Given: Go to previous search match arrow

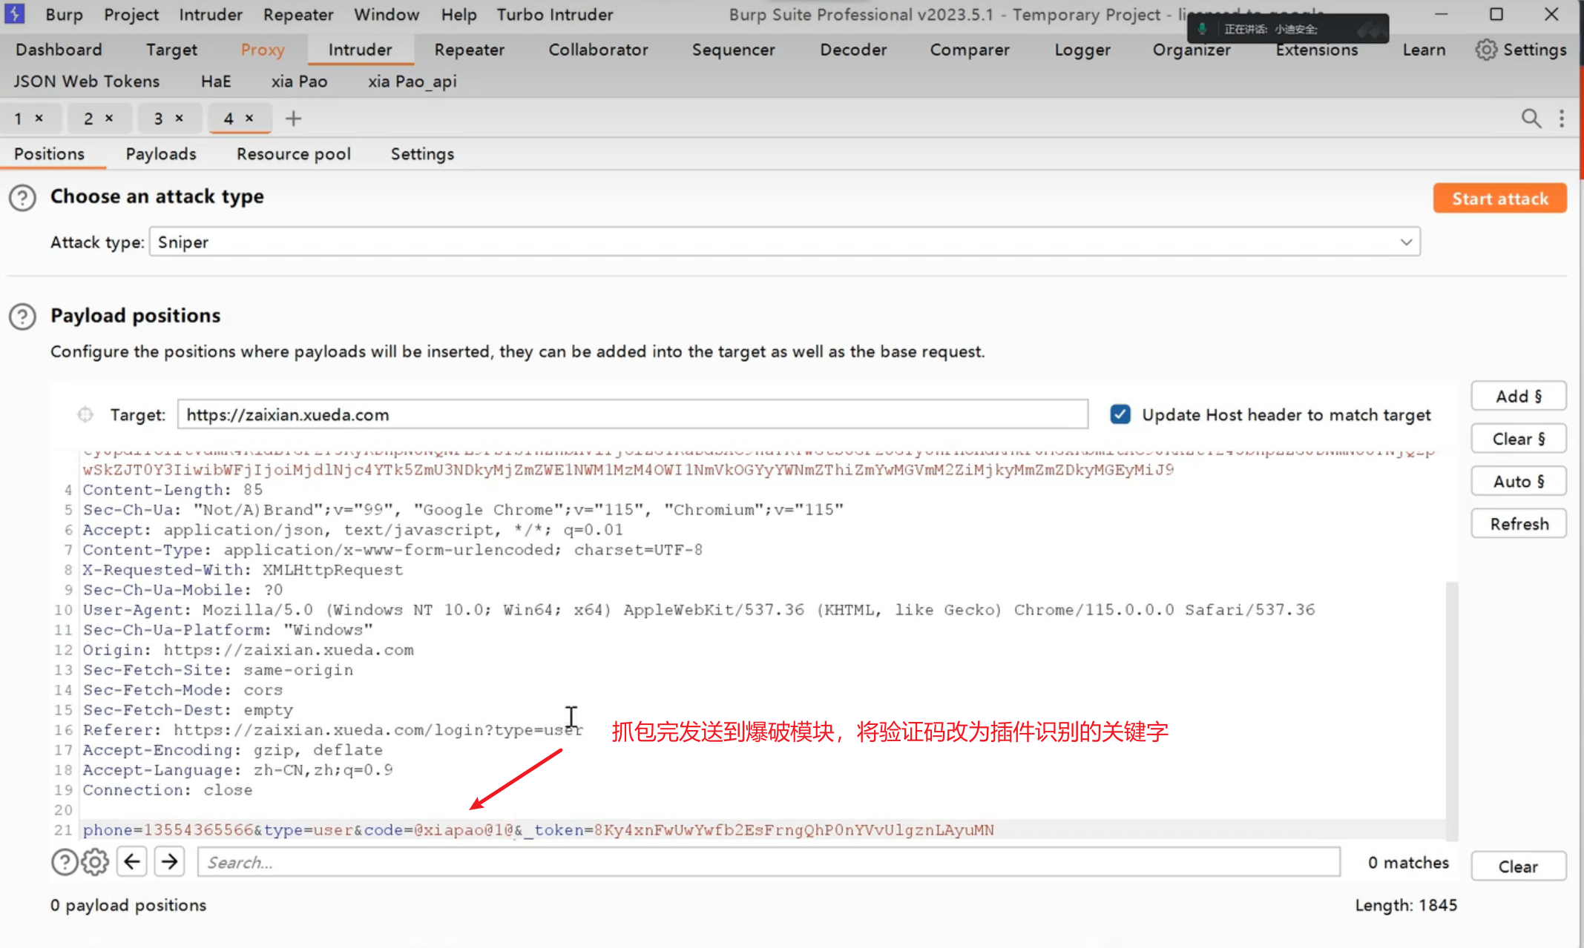Looking at the screenshot, I should click(132, 862).
